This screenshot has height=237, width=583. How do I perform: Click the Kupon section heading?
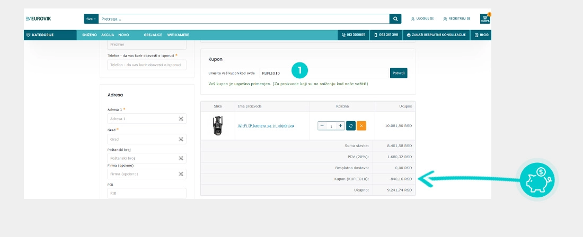coord(216,59)
